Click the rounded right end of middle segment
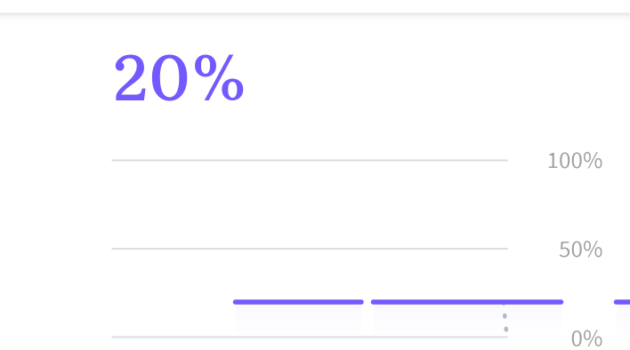 [561, 302]
